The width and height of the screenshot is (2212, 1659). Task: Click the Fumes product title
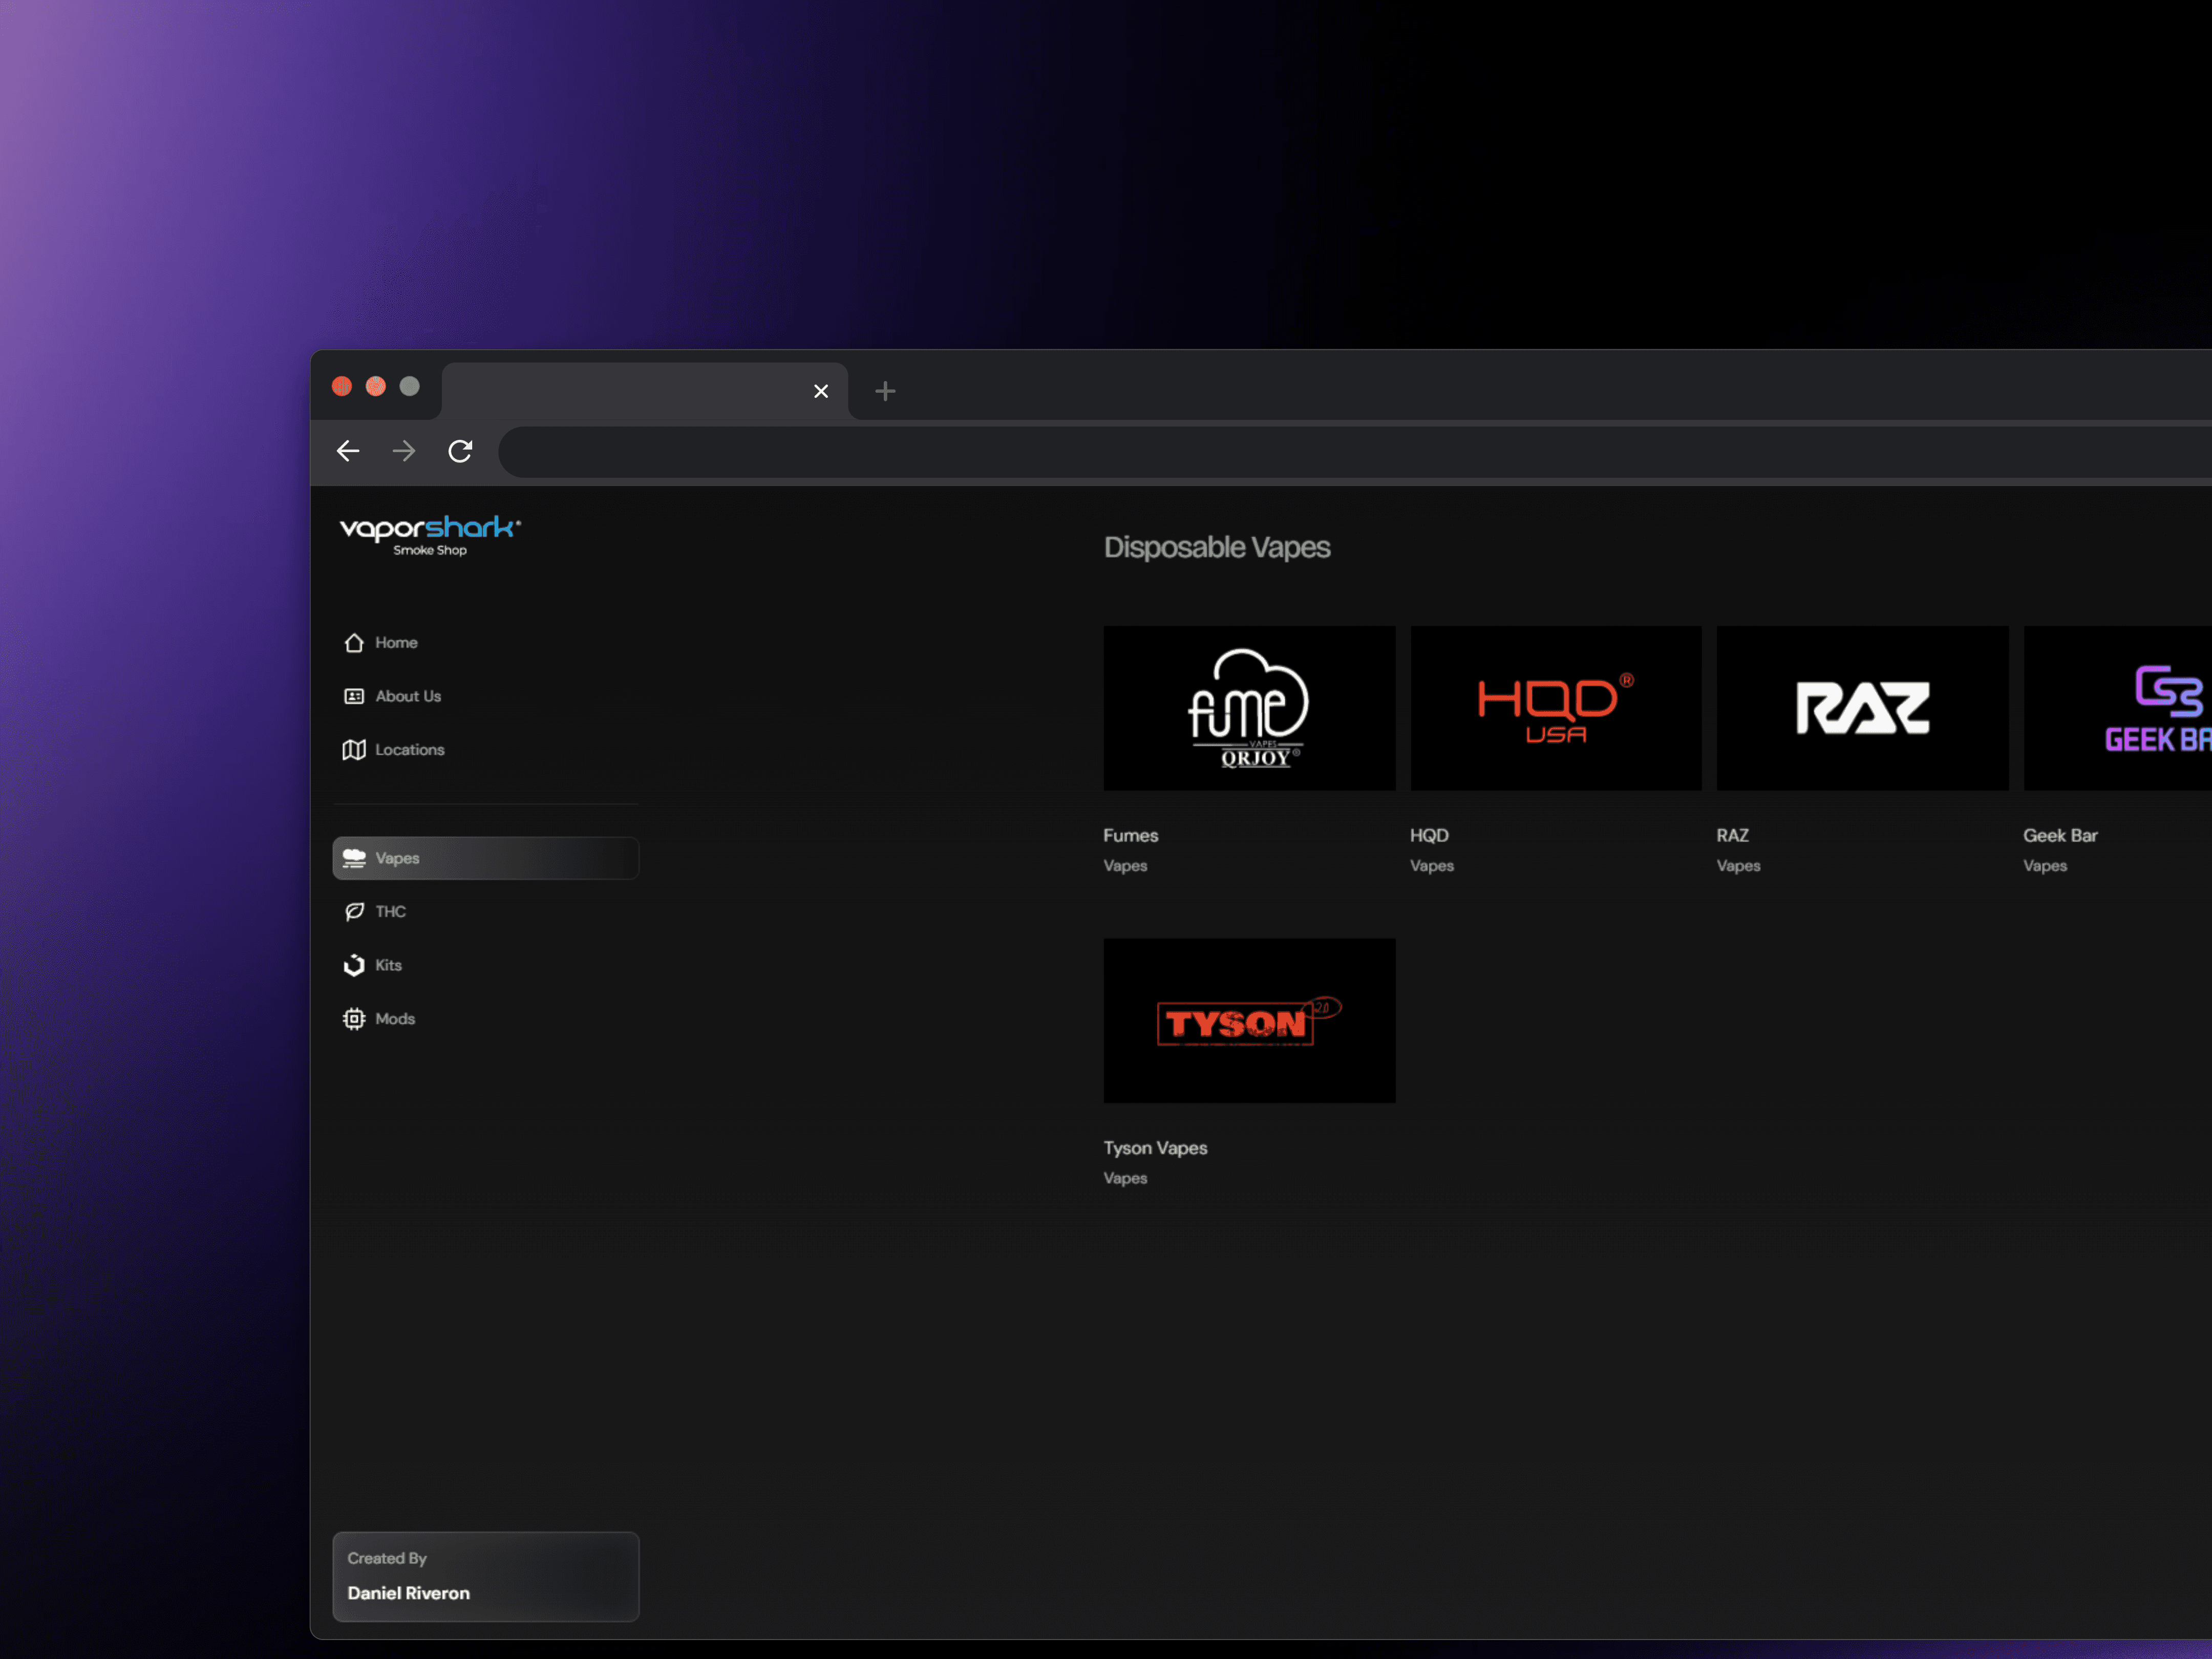1131,835
